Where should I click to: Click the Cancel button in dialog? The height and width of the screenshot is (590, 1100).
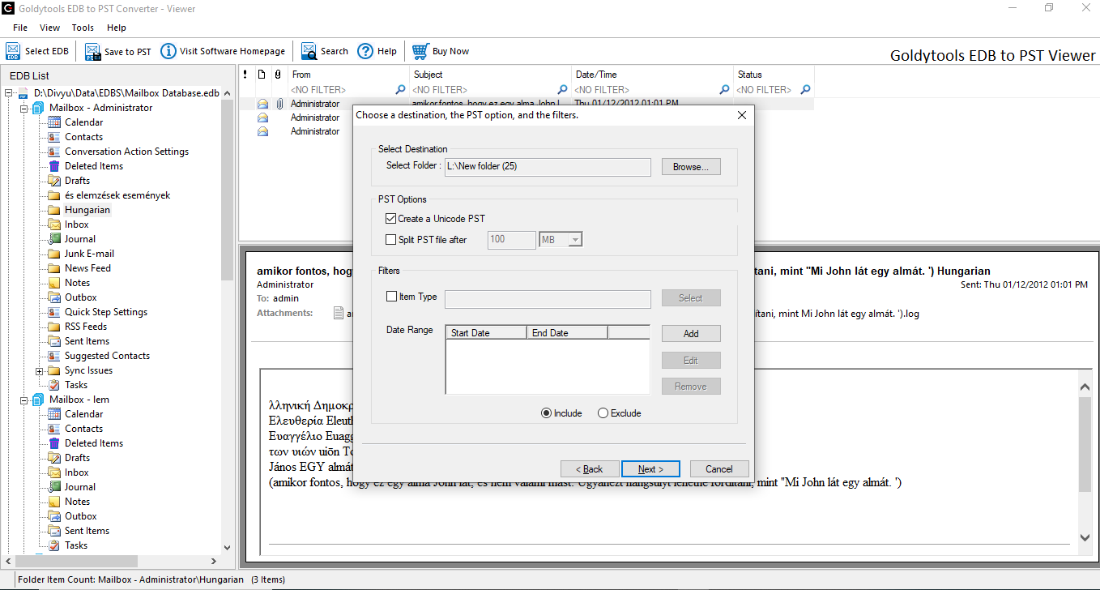tap(719, 469)
